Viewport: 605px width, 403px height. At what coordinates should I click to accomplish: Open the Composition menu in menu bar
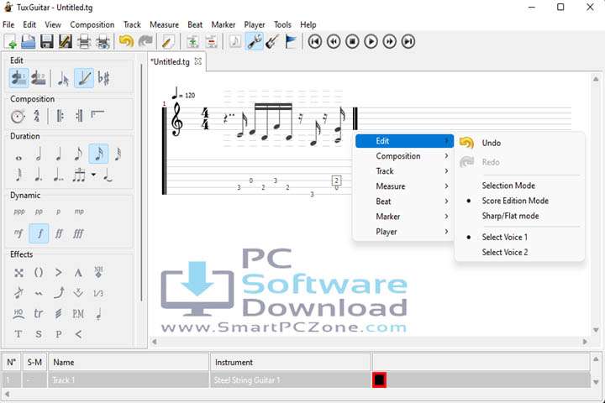click(x=92, y=24)
